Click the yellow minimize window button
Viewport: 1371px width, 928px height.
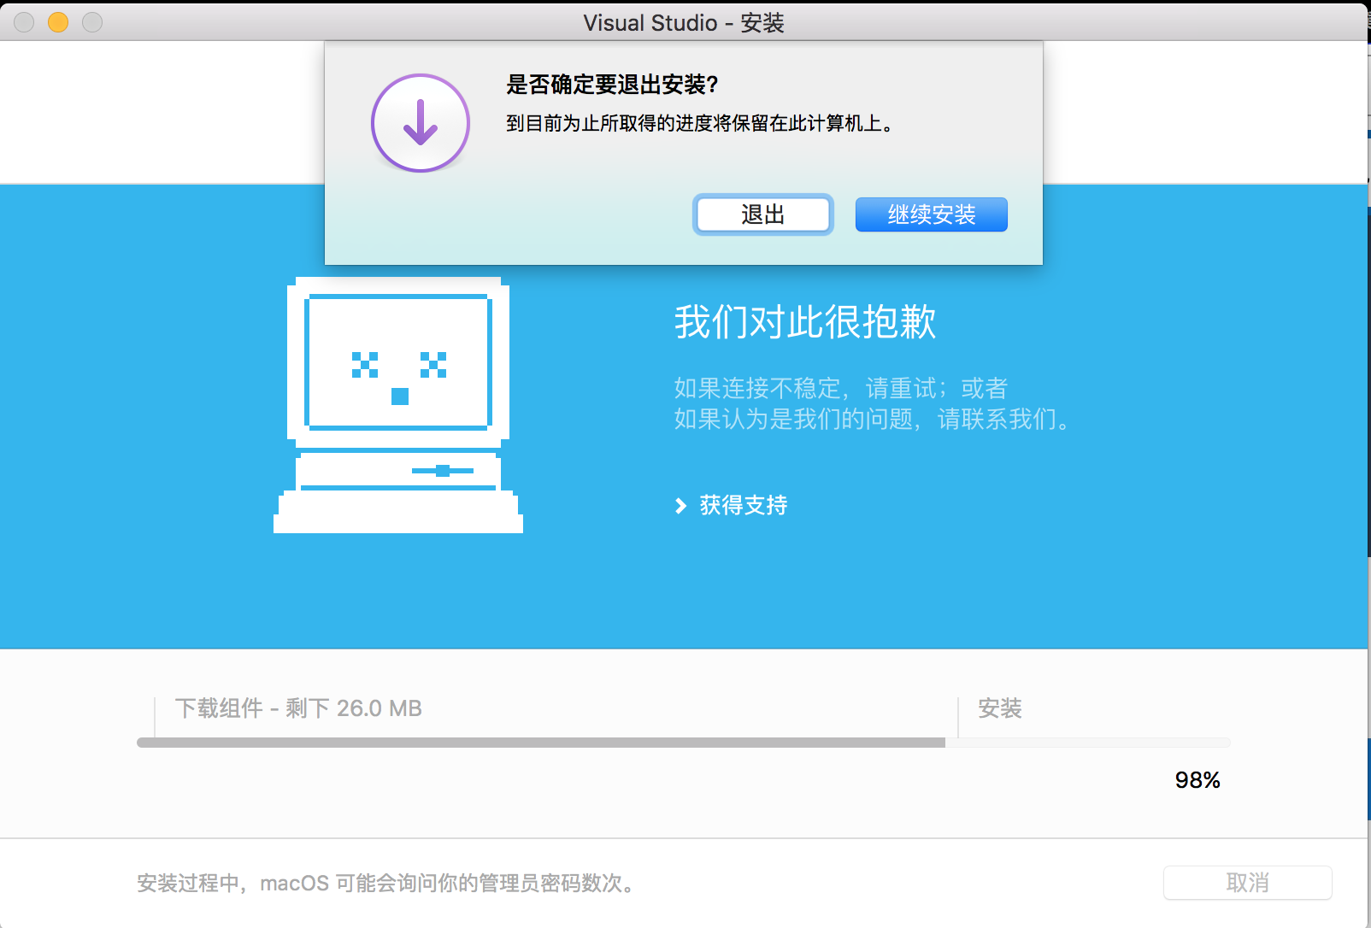click(58, 22)
